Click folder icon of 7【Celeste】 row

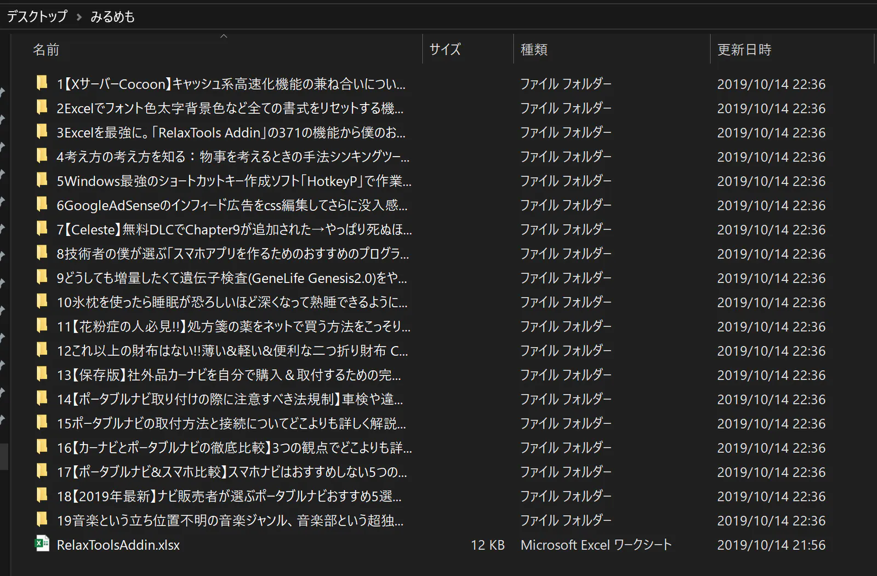click(42, 228)
